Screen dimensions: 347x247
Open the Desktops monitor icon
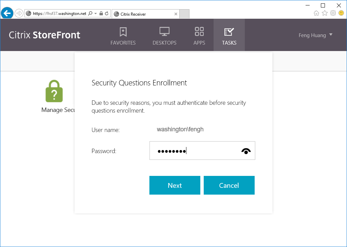click(x=164, y=32)
